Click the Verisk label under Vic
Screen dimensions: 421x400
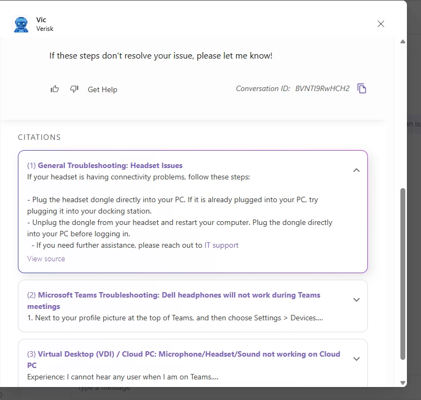point(45,29)
